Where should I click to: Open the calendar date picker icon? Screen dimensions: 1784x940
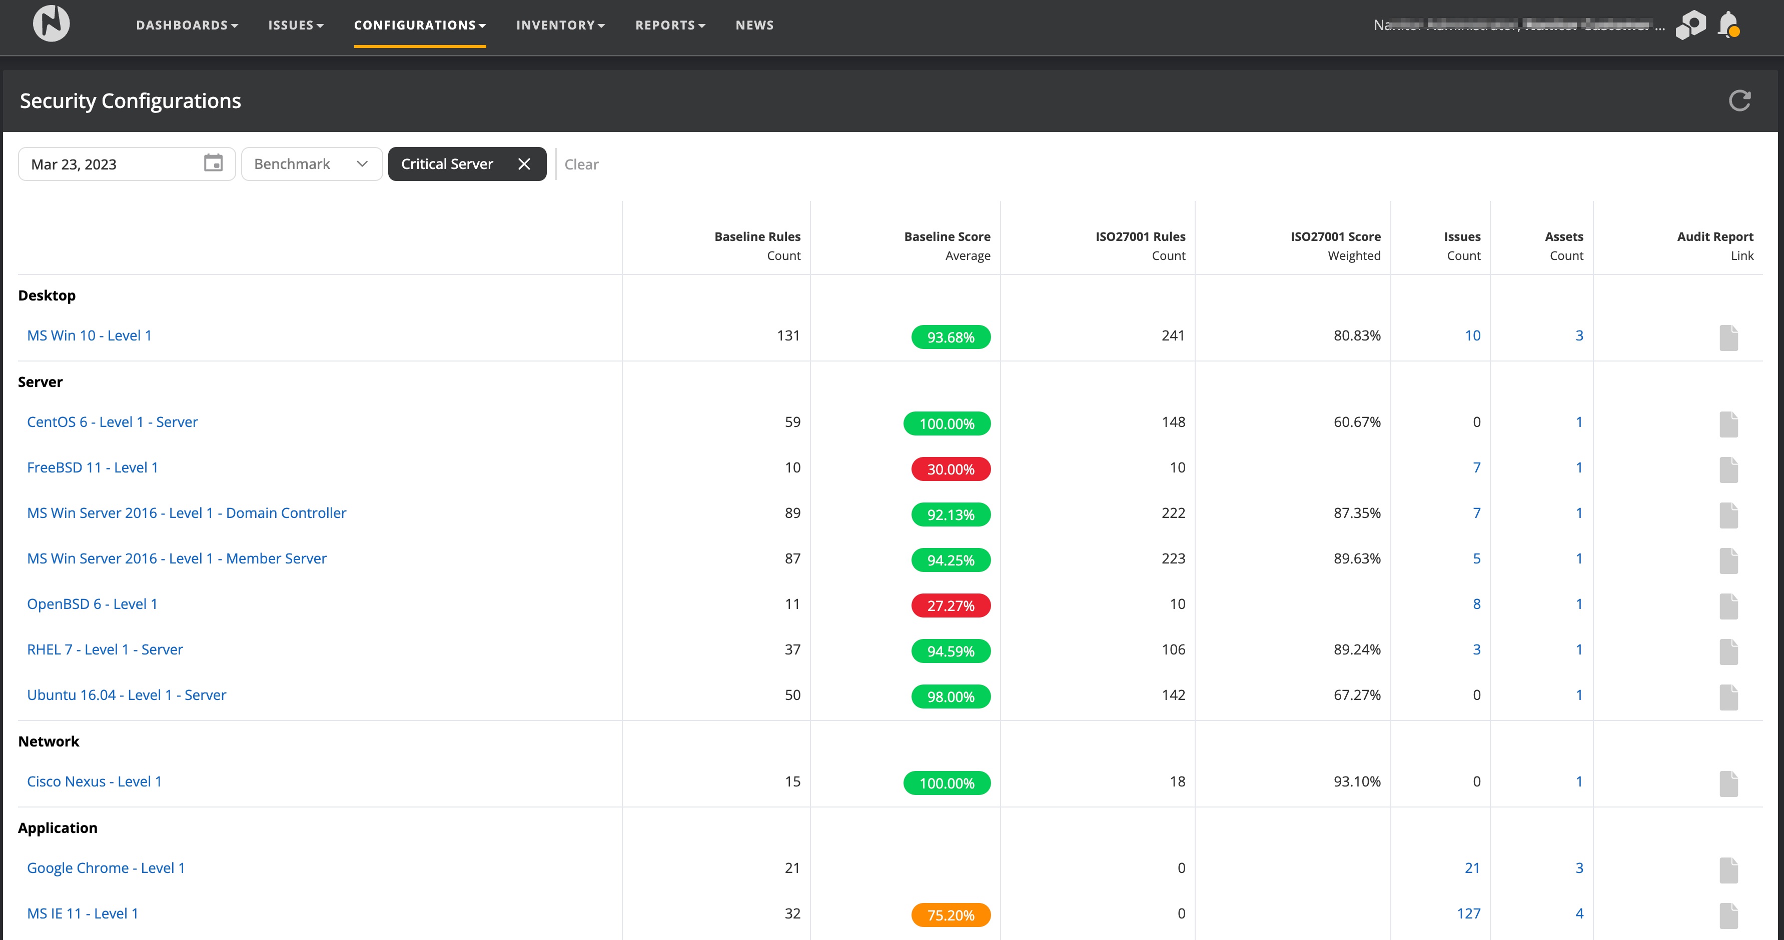pos(213,163)
